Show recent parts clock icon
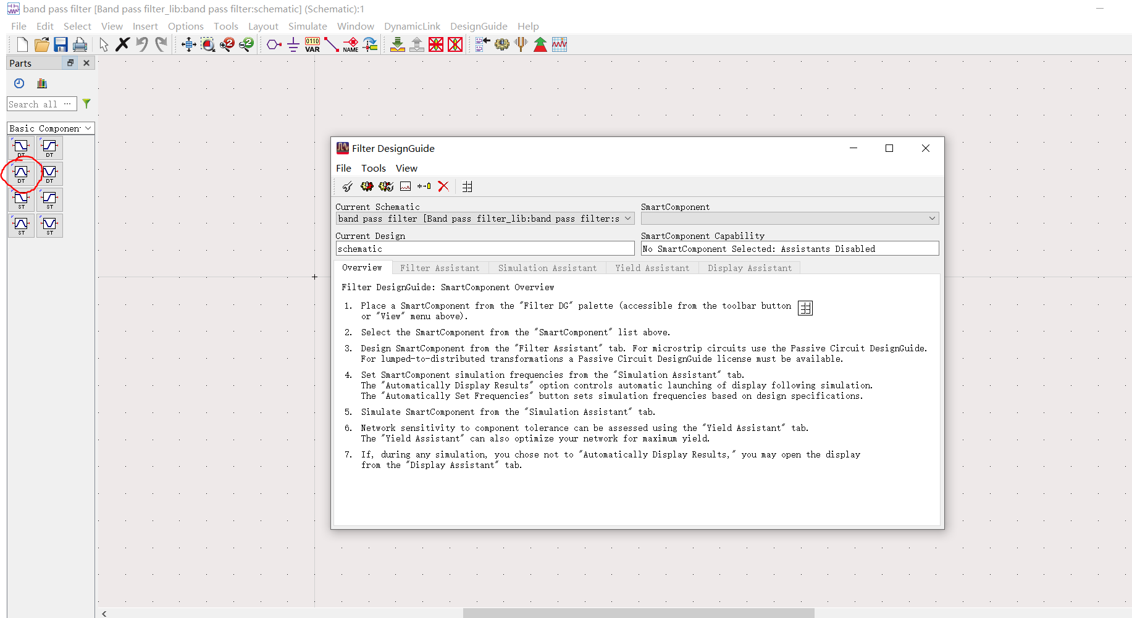The width and height of the screenshot is (1132, 618). [x=19, y=83]
